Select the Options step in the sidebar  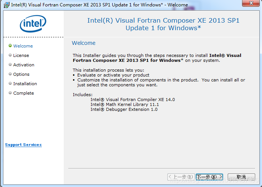tap(21, 74)
